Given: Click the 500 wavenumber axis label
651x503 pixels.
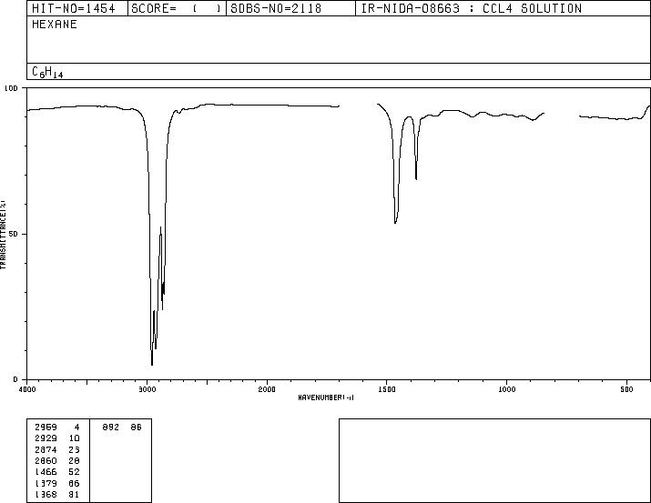Looking at the screenshot, I should tap(626, 389).
